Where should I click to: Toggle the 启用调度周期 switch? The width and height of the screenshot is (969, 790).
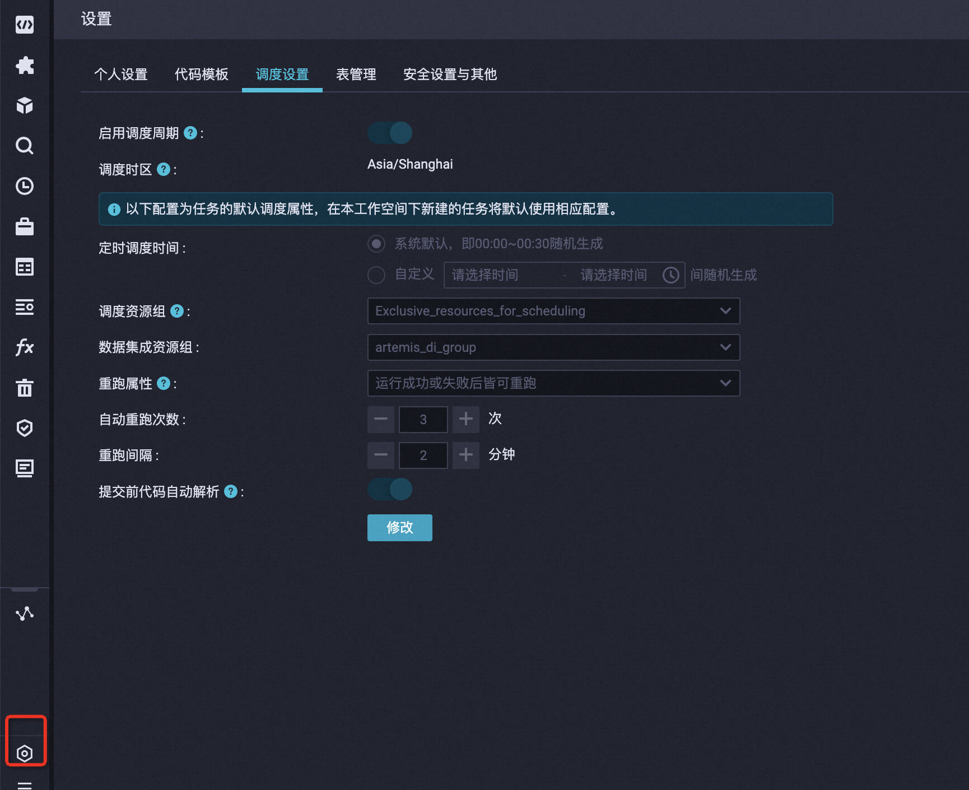tap(390, 133)
